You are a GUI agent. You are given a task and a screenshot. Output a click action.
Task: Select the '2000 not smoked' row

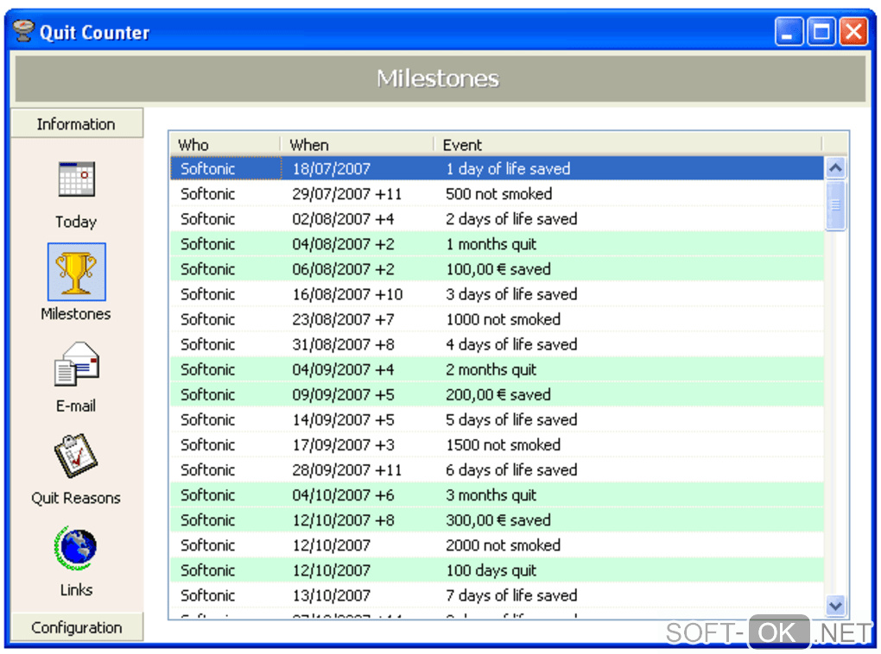(498, 545)
